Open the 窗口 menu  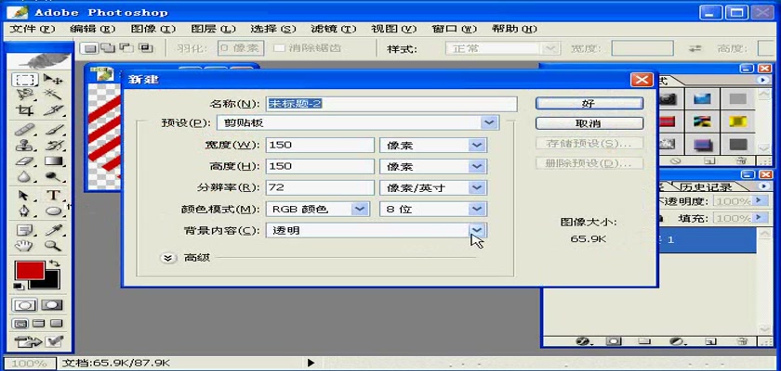click(455, 29)
